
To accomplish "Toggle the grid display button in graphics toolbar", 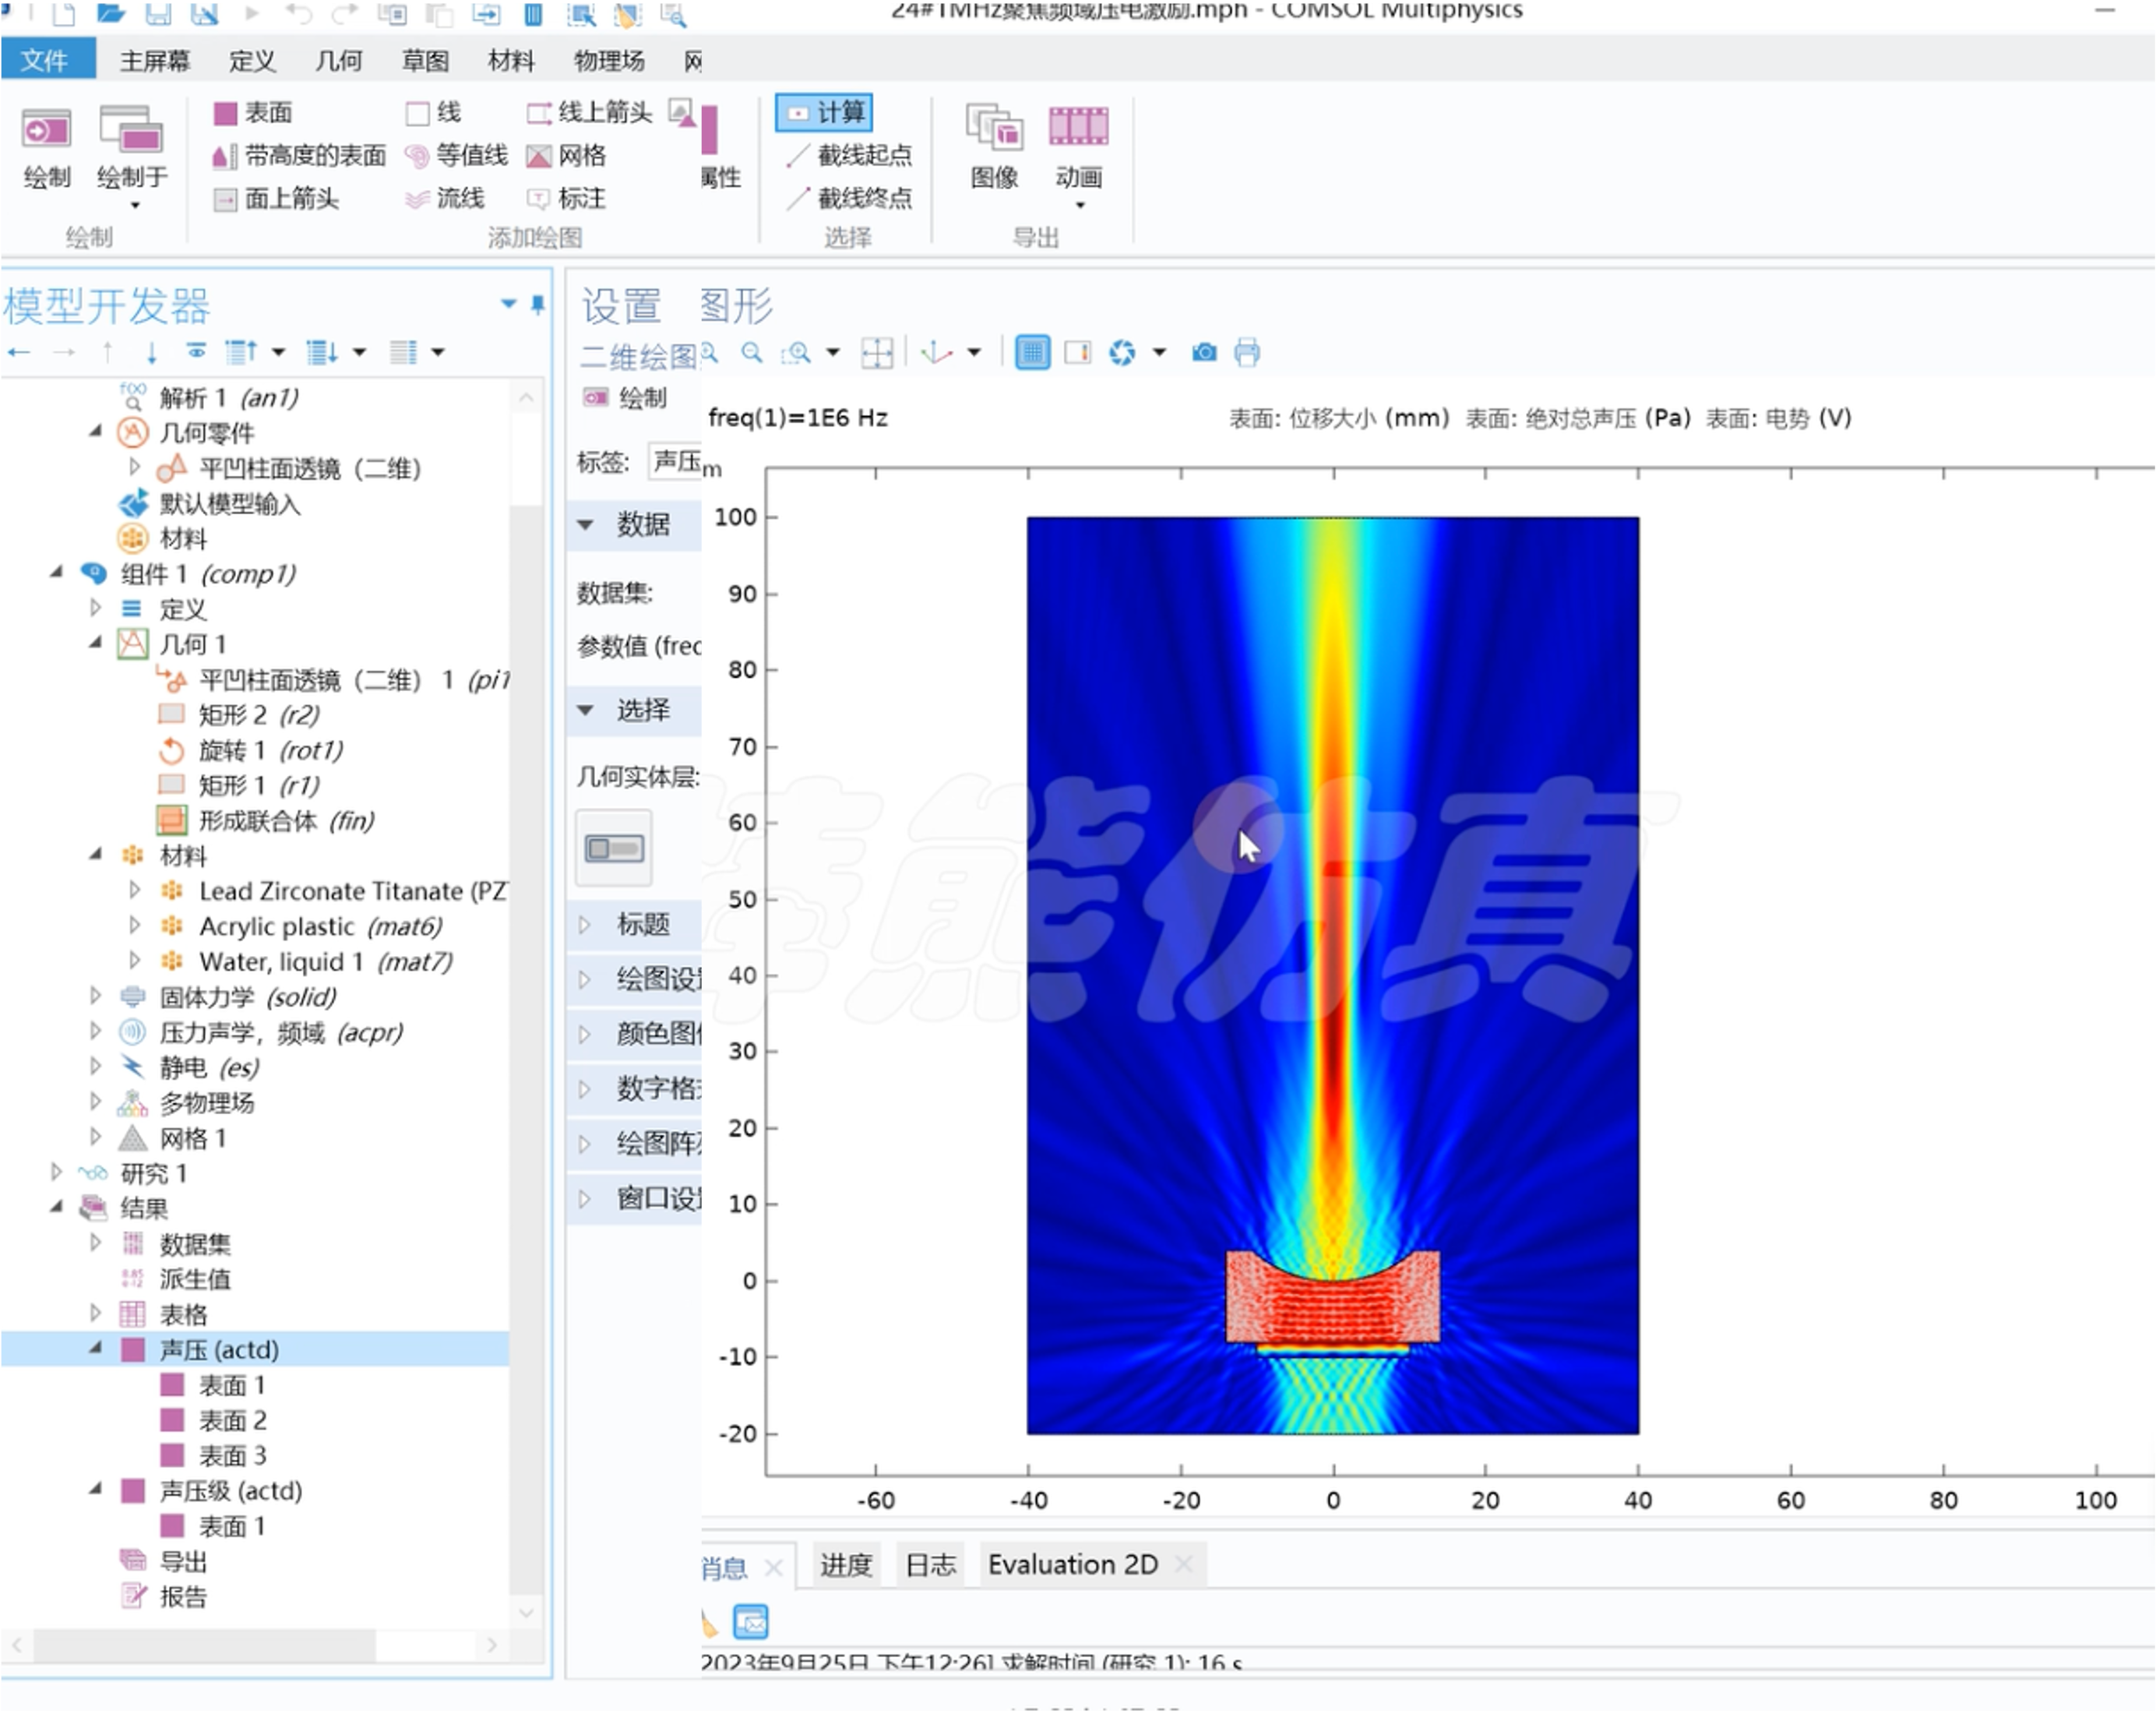I will (1032, 353).
